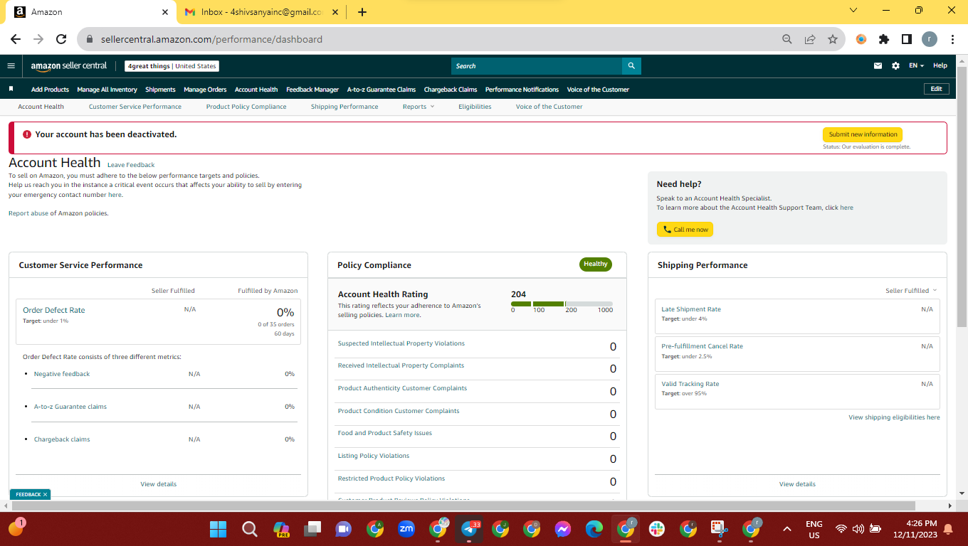Click the browser address bar URL

(211, 39)
